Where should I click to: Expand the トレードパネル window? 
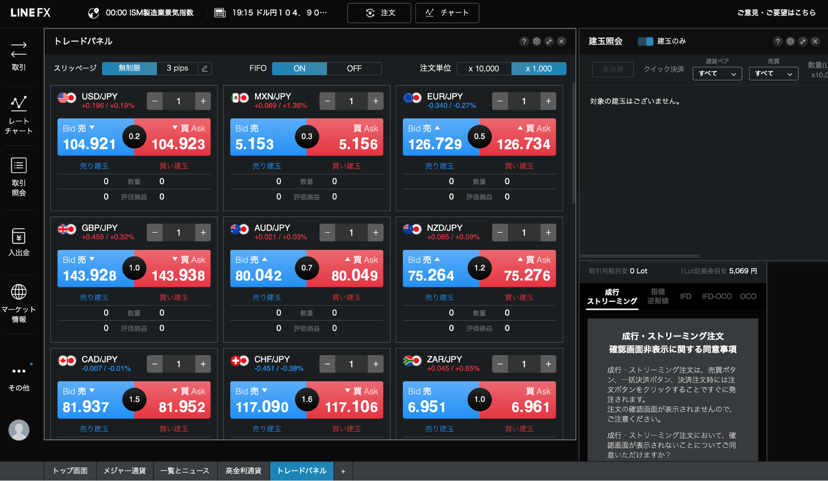549,41
